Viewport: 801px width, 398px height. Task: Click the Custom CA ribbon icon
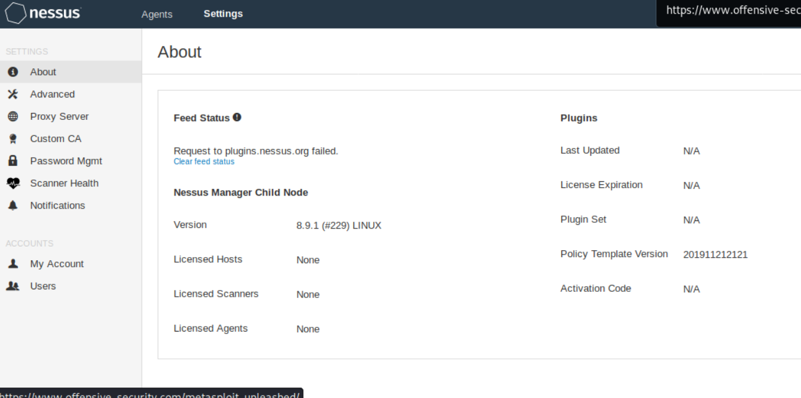click(12, 139)
